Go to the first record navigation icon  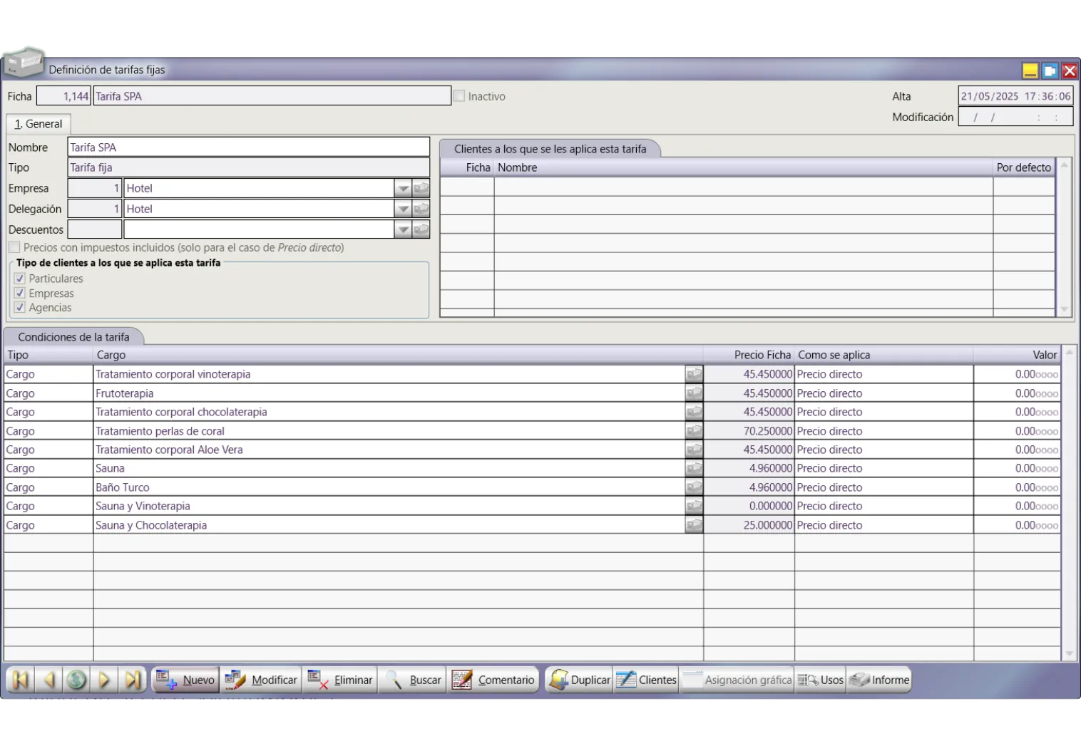coord(21,680)
